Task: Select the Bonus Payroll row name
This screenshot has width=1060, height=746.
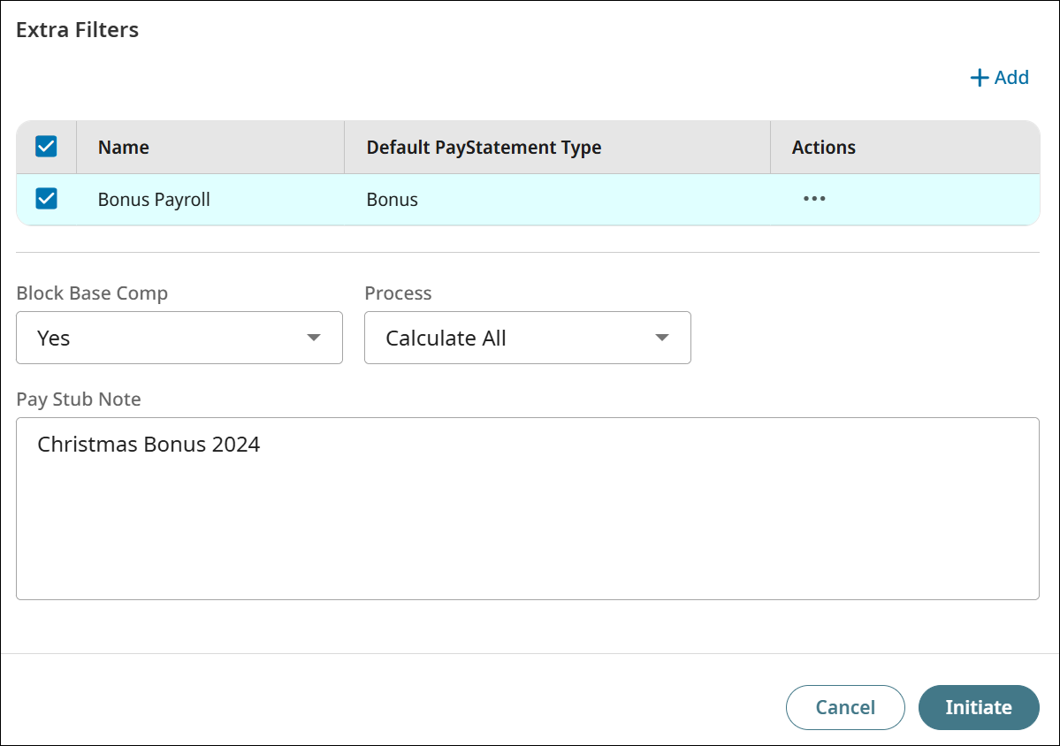Action: click(x=154, y=200)
